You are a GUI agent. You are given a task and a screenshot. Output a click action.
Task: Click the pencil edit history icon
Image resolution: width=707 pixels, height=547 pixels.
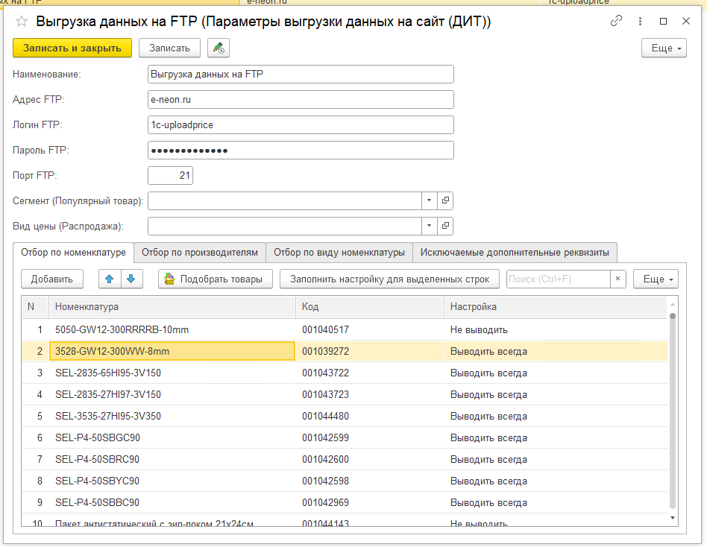[x=218, y=48]
